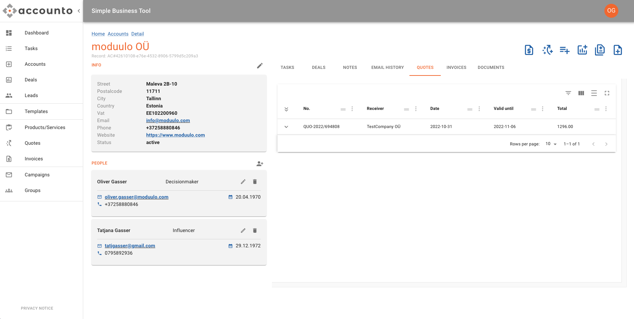The width and height of the screenshot is (634, 319).
Task: Switch to the EMAIL HISTORY tab
Action: tap(388, 67)
